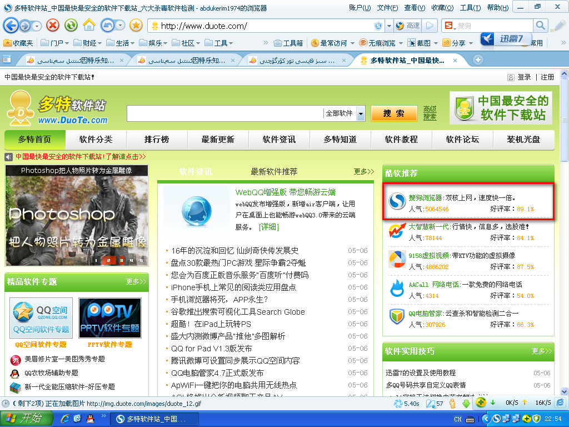Viewport: 569px width, 427px height.
Task: Click the Photoshop金属雕像 banner image
Action: tap(77, 216)
